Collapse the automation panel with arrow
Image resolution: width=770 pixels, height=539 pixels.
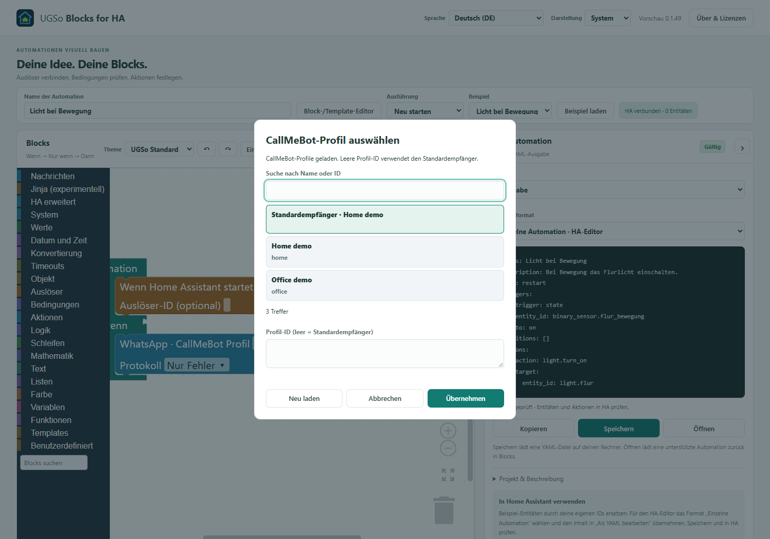point(742,148)
